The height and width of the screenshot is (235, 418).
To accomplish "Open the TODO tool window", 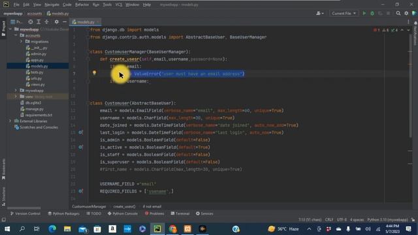I will (94, 213).
